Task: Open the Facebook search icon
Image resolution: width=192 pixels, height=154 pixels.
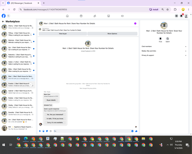Action: [x=8, y=16]
